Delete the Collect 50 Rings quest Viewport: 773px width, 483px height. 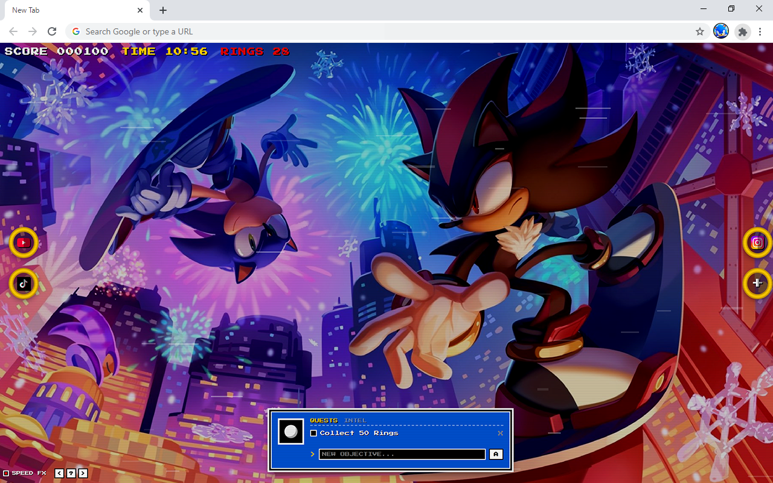(500, 433)
